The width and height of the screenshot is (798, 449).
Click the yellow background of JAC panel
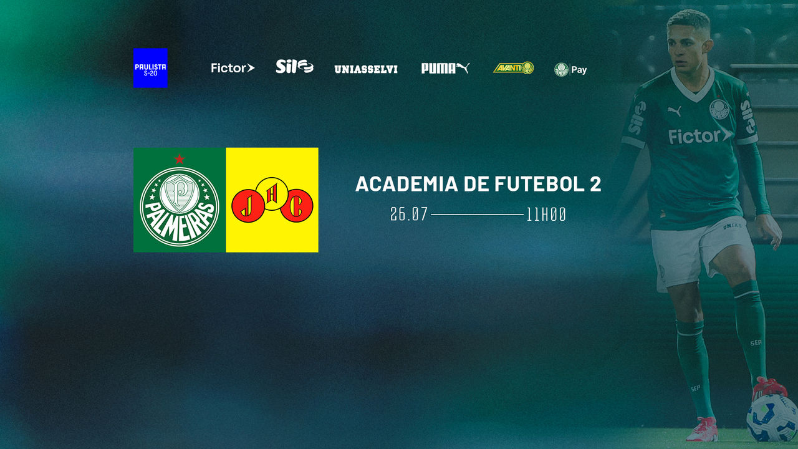point(272,237)
